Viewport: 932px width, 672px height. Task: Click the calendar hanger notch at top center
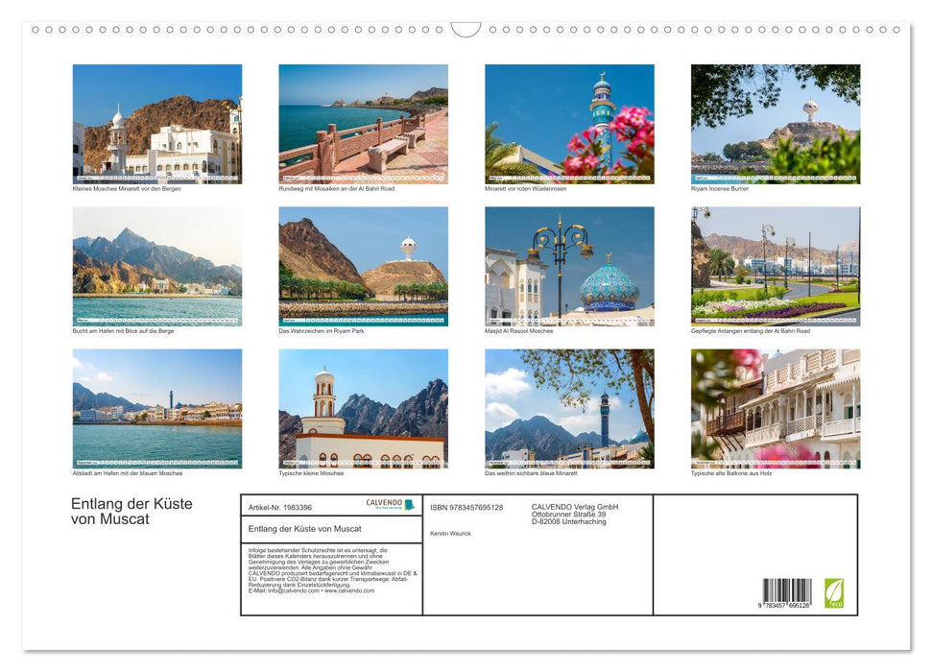click(x=466, y=30)
